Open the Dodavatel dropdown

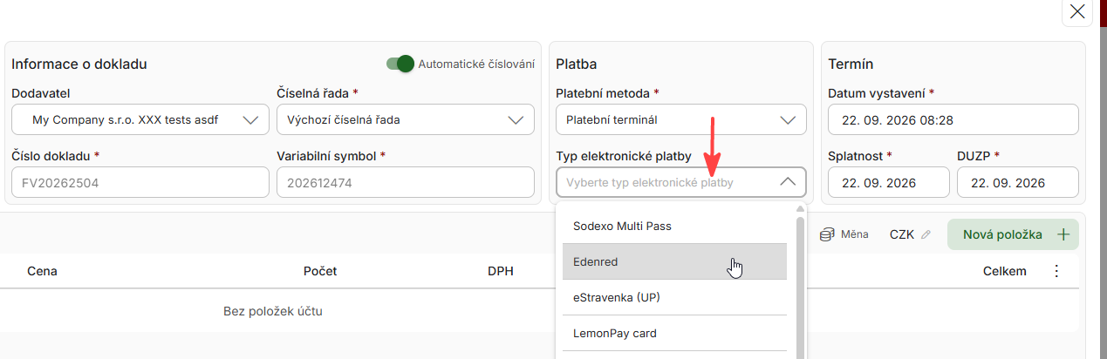[140, 119]
